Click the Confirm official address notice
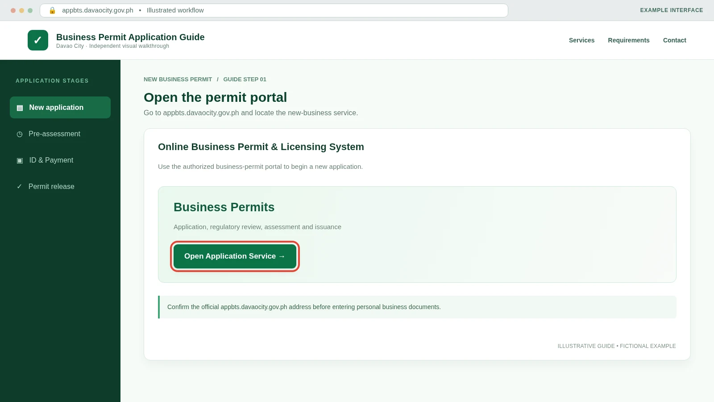 click(x=417, y=307)
